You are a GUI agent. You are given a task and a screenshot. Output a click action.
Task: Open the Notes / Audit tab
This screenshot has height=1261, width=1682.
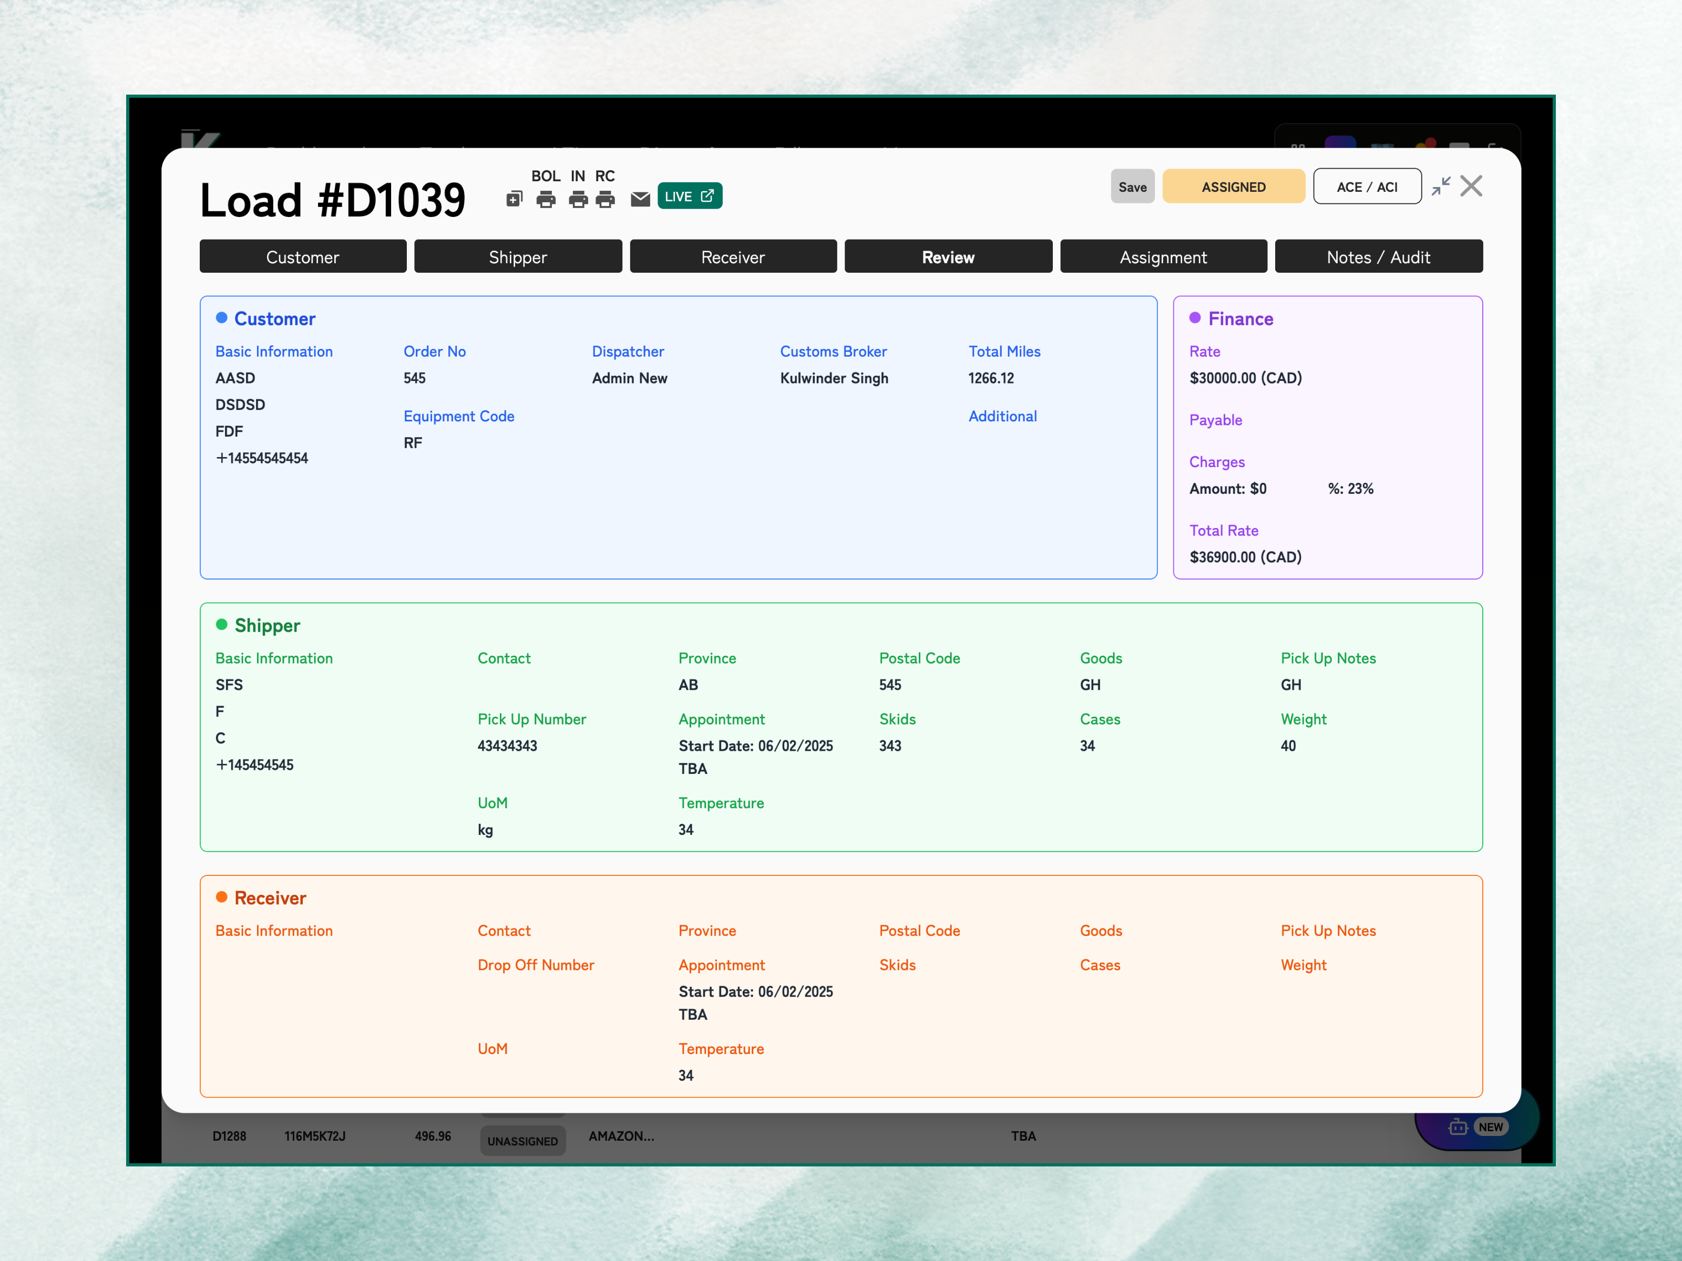[x=1378, y=257]
